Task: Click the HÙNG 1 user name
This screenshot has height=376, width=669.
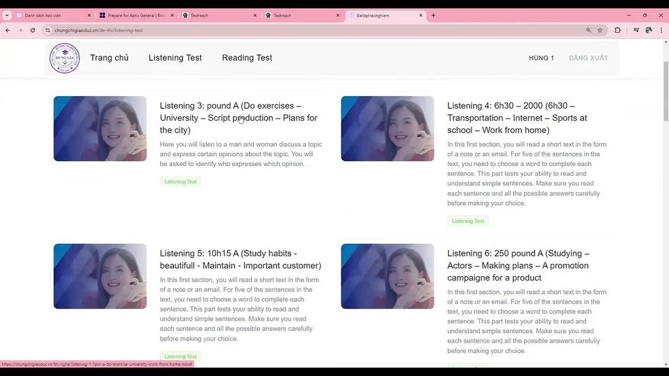Action: click(x=541, y=58)
